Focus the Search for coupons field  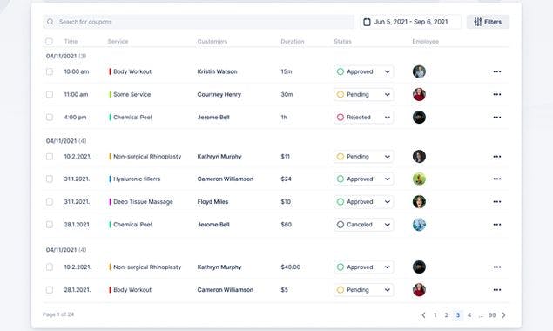coord(199,22)
